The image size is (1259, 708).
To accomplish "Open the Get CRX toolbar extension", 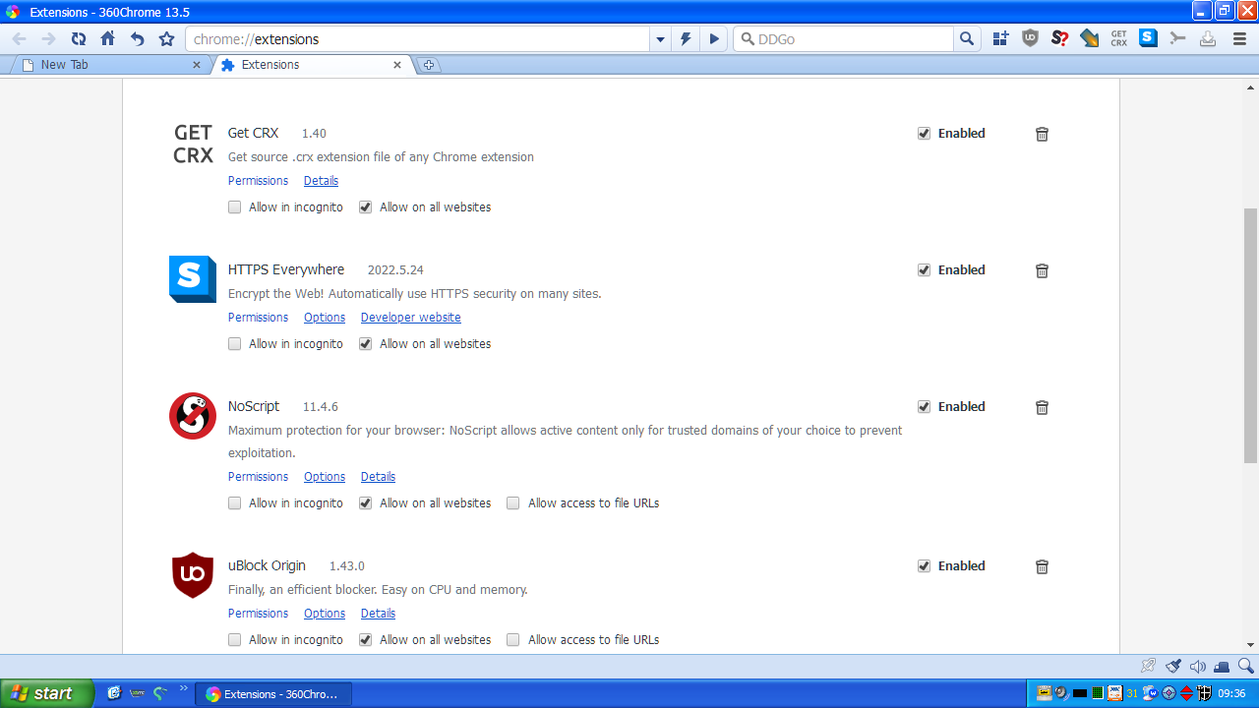I will pos(1118,38).
